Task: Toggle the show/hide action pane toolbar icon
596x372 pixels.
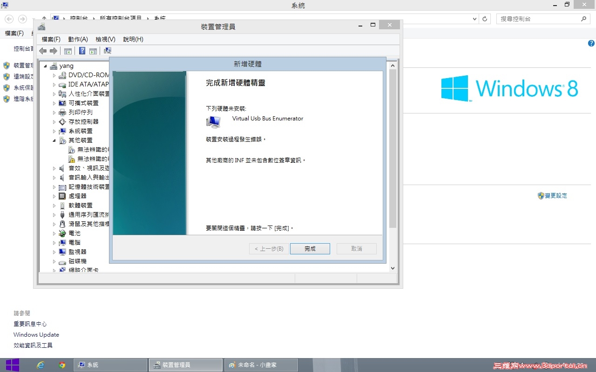Action: pyautogui.click(x=93, y=51)
